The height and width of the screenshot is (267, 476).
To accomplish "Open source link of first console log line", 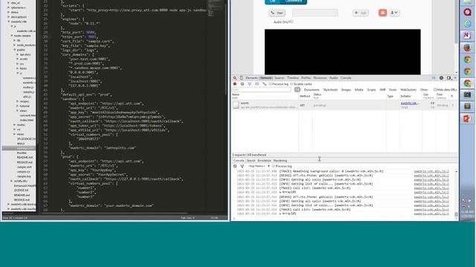I will click(431, 171).
